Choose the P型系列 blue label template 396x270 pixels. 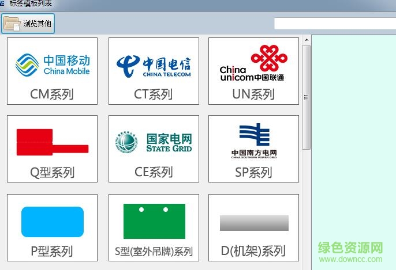[53, 228]
